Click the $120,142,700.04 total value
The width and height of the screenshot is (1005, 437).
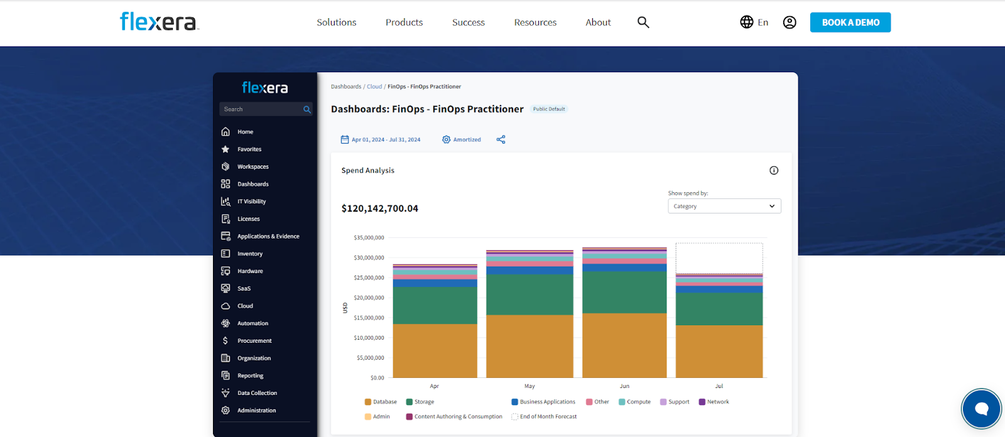379,208
